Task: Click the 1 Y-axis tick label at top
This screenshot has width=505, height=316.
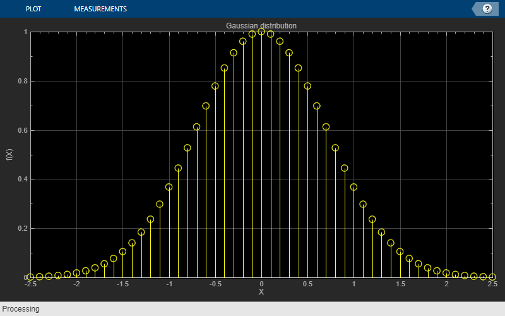Action: point(25,32)
